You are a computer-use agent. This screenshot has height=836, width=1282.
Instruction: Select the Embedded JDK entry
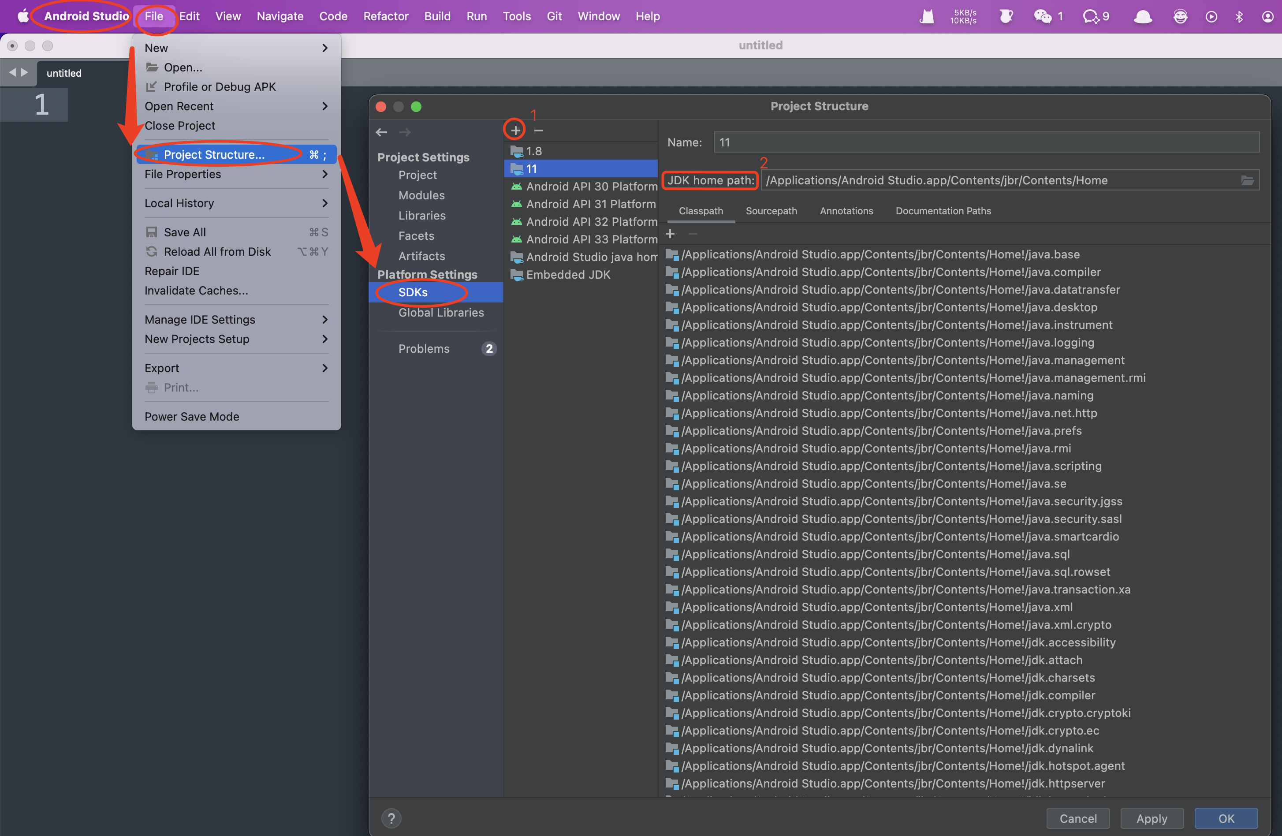[581, 275]
